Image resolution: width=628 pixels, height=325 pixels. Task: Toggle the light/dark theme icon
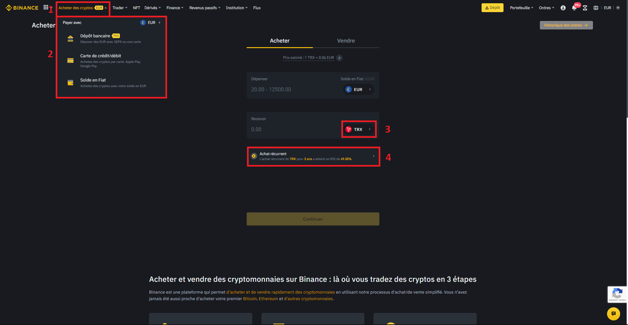click(x=618, y=8)
